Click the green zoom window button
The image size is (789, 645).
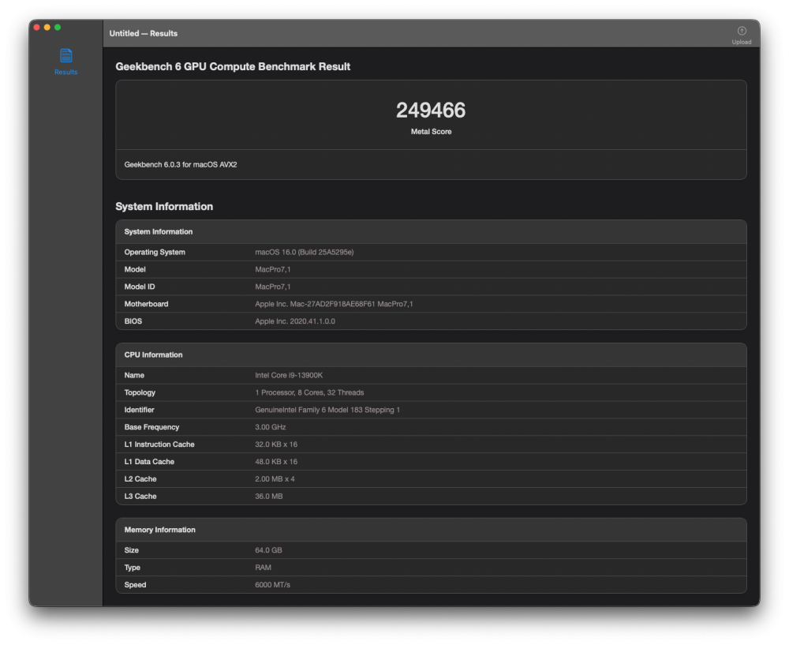[58, 27]
